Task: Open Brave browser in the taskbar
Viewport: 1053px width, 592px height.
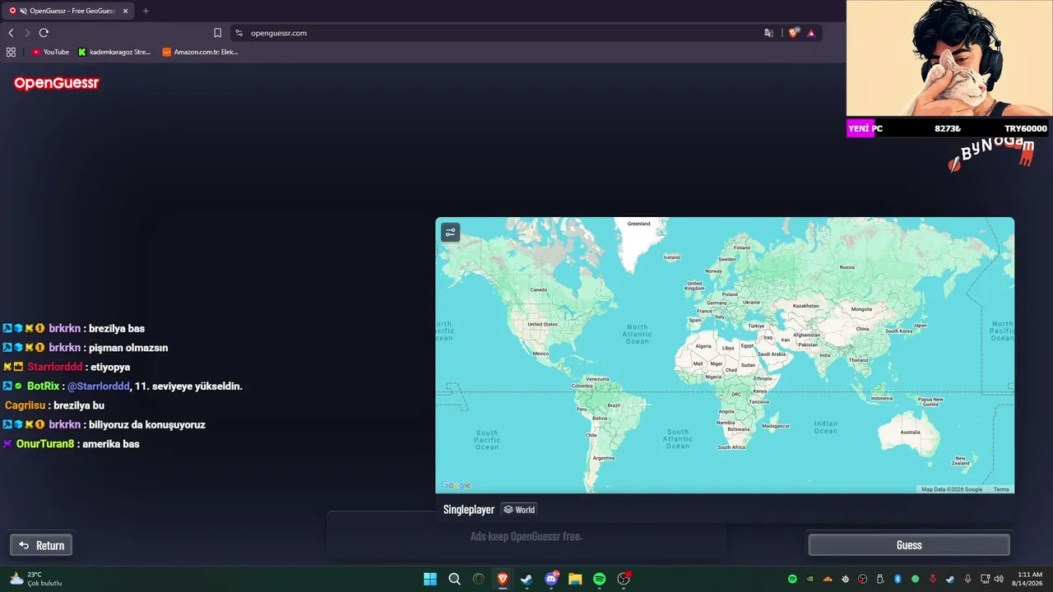Action: click(503, 579)
